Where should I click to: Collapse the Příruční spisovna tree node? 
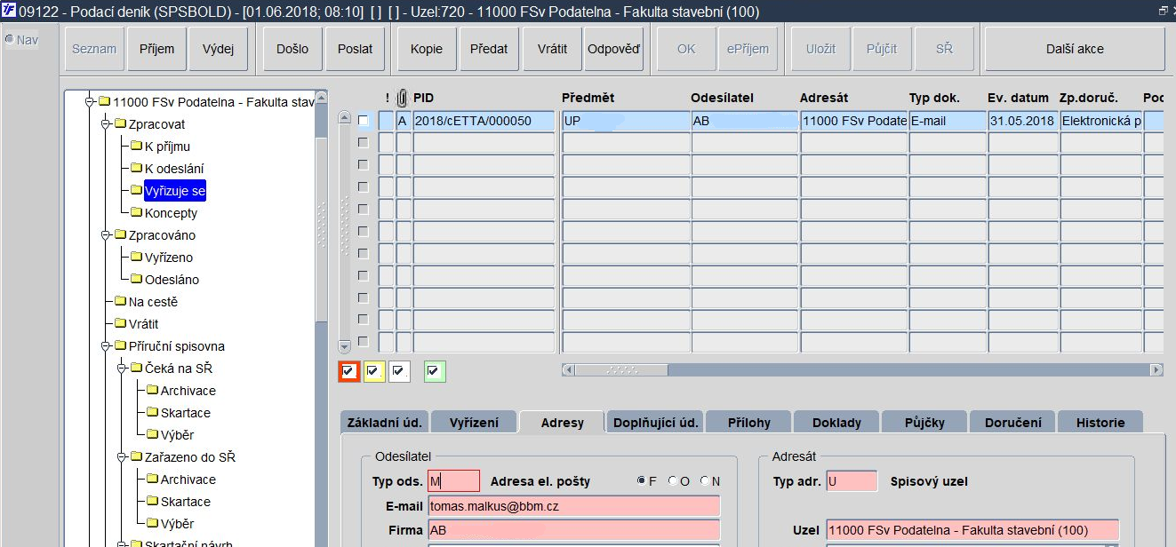coord(105,345)
